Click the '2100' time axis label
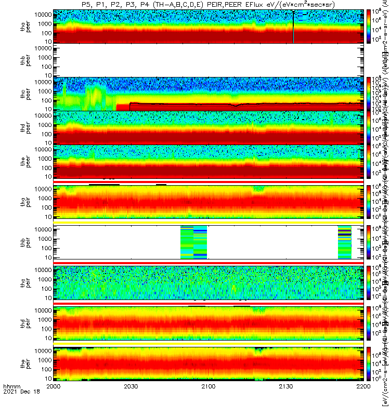The width and height of the screenshot is (390, 416). click(x=209, y=386)
